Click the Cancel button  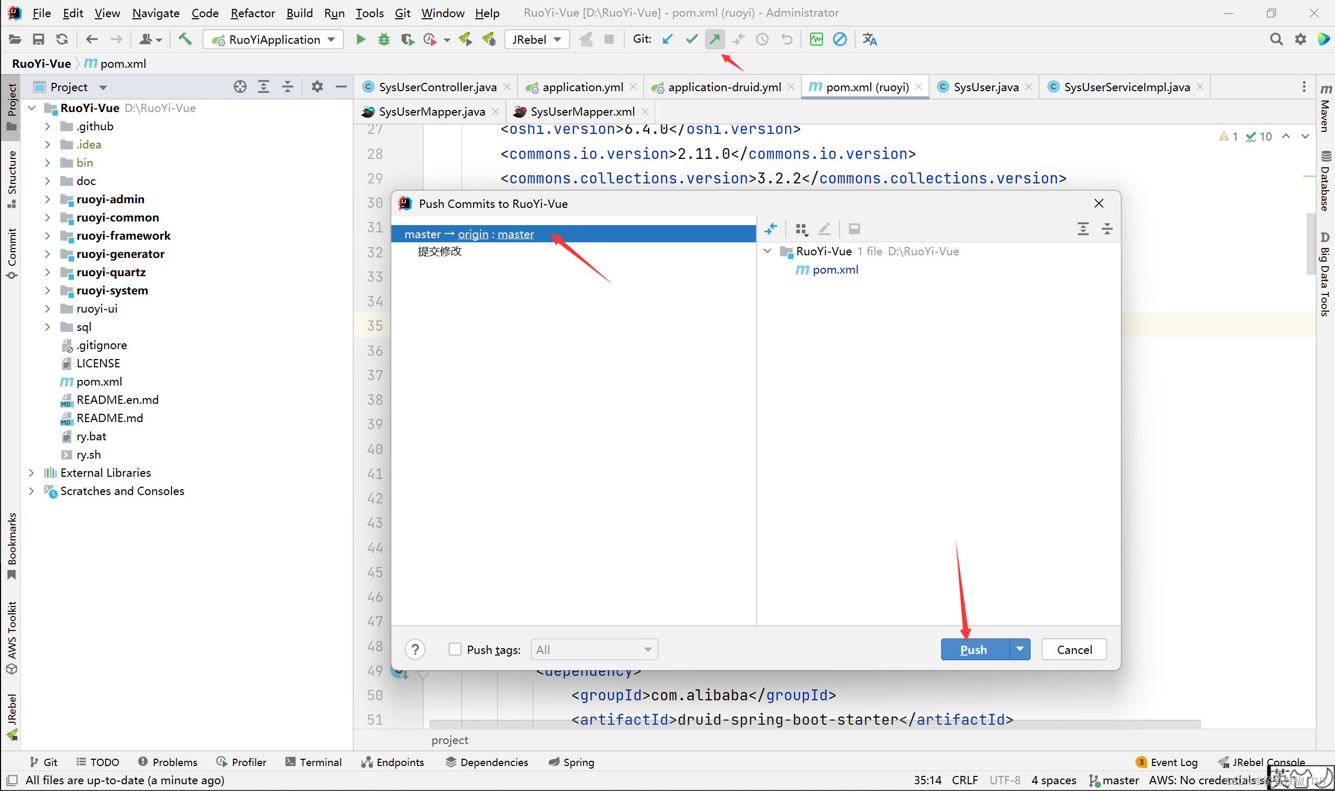click(x=1074, y=649)
